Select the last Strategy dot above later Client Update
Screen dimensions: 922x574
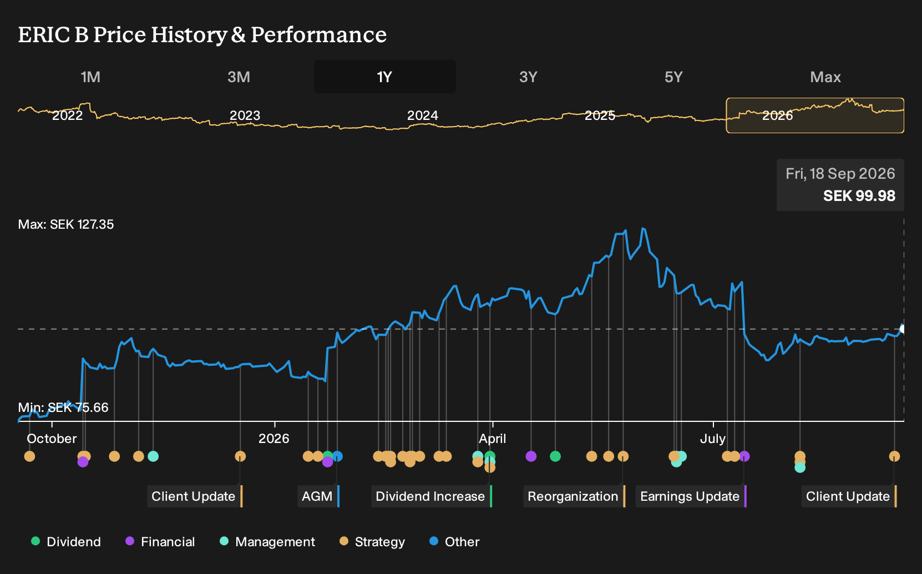894,456
